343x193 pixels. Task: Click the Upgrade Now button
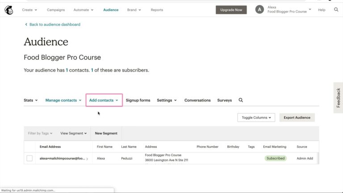click(x=231, y=10)
